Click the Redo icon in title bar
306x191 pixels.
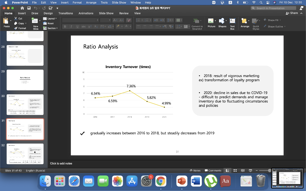click(x=44, y=8)
